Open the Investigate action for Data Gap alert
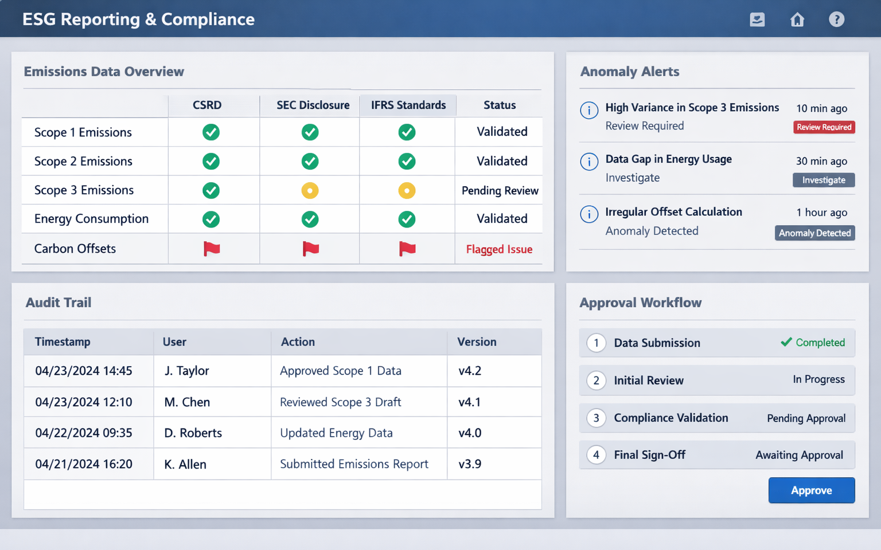The height and width of the screenshot is (550, 881). pos(823,180)
